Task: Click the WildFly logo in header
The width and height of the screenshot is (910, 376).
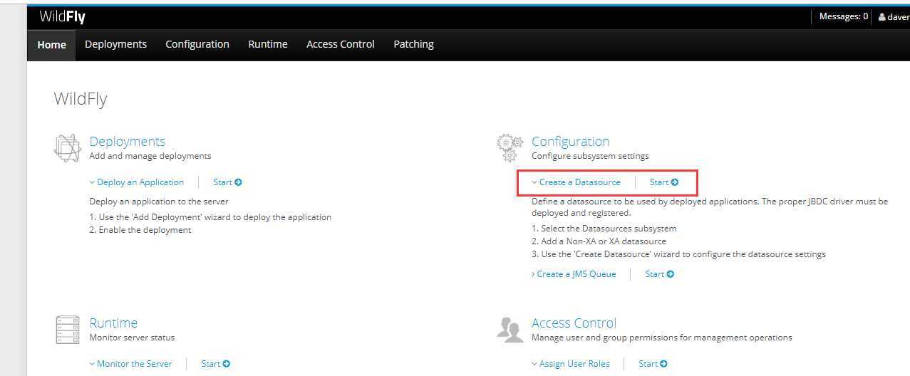Action: coord(63,16)
